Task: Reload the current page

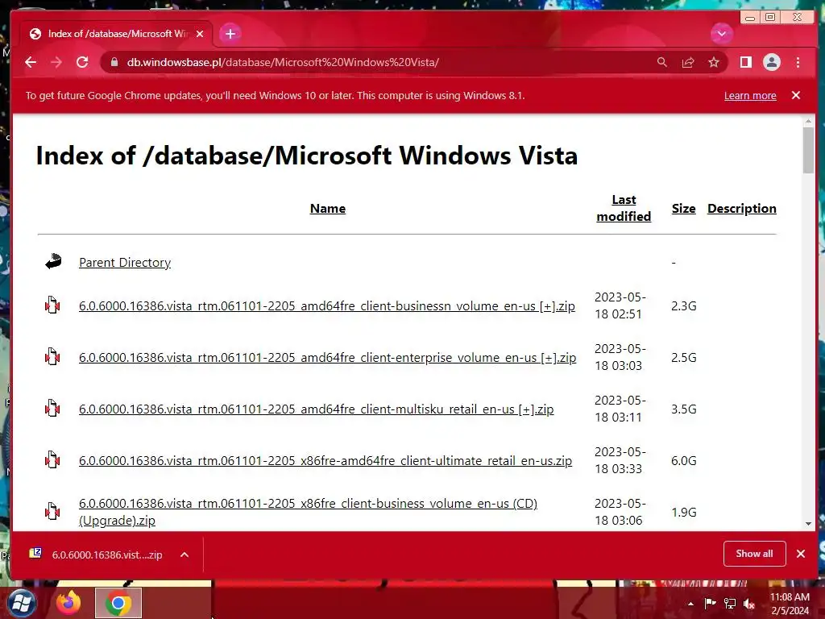Action: pyautogui.click(x=82, y=62)
